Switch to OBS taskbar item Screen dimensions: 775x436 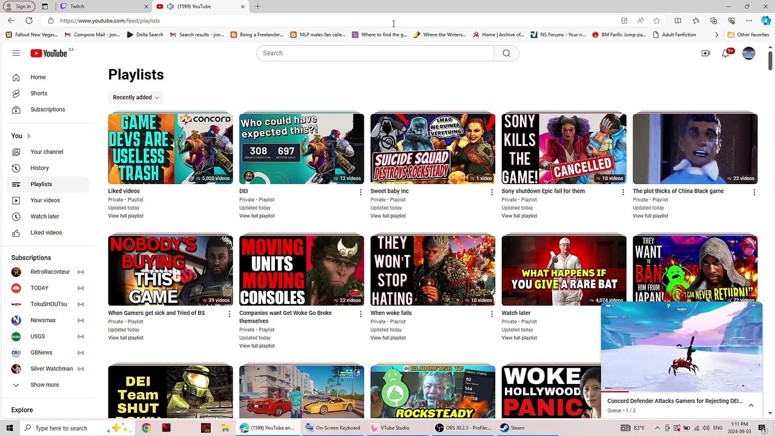click(463, 428)
